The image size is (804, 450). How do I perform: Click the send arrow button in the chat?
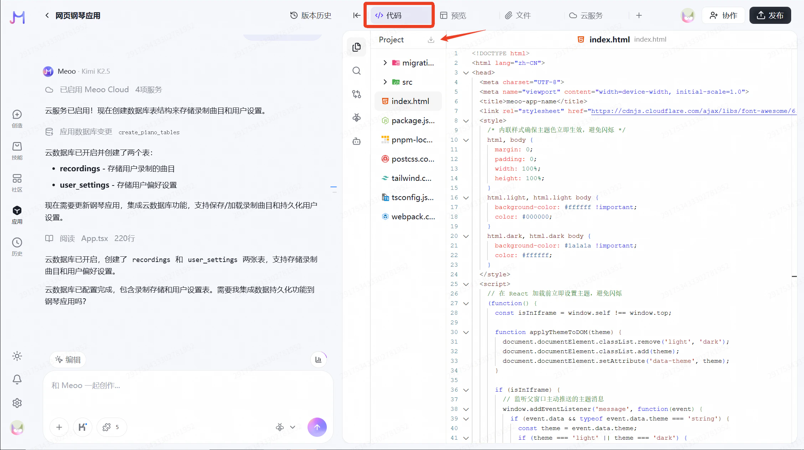pos(317,427)
